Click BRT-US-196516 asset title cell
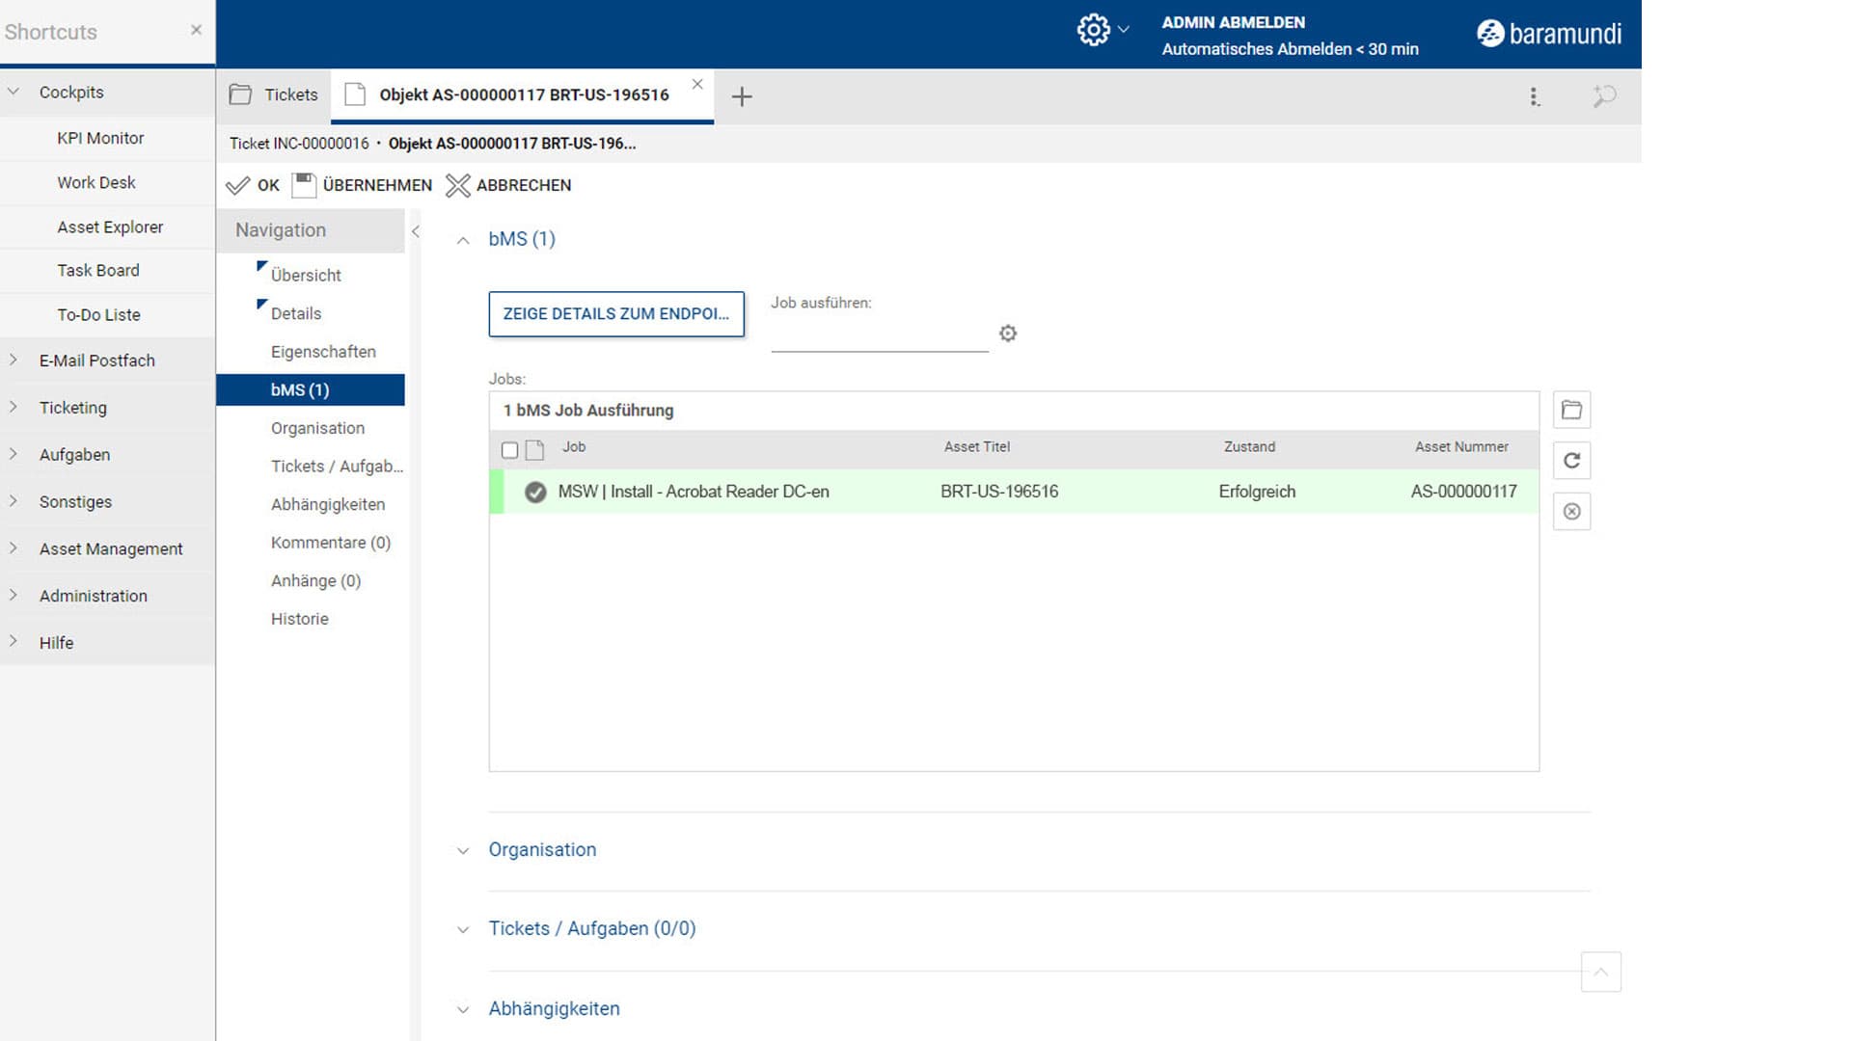 point(999,492)
